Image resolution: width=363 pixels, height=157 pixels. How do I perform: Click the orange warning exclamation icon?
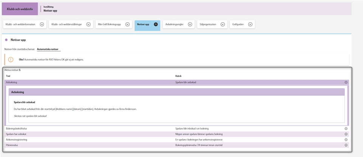tap(11, 60)
